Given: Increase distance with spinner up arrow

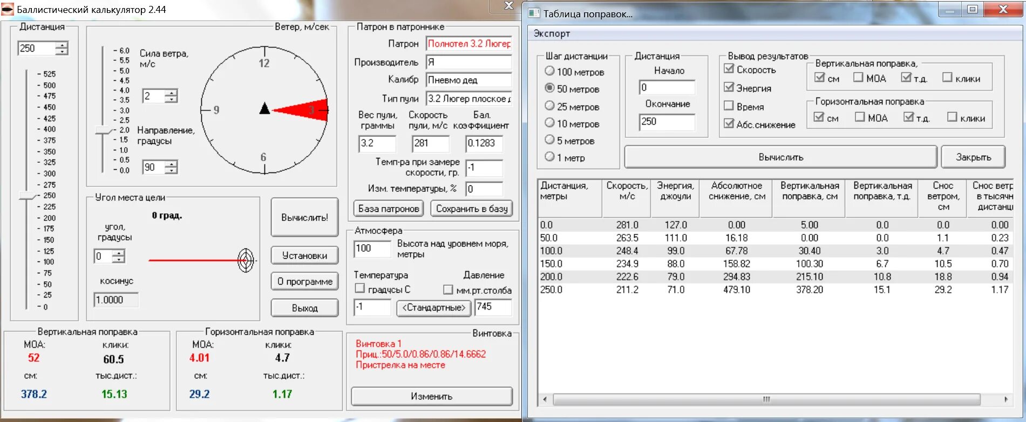Looking at the screenshot, I should coord(62,45).
